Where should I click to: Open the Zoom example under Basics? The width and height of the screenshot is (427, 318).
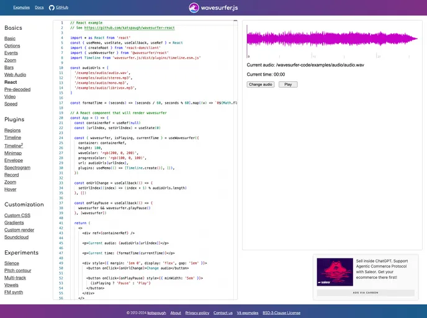(x=10, y=60)
